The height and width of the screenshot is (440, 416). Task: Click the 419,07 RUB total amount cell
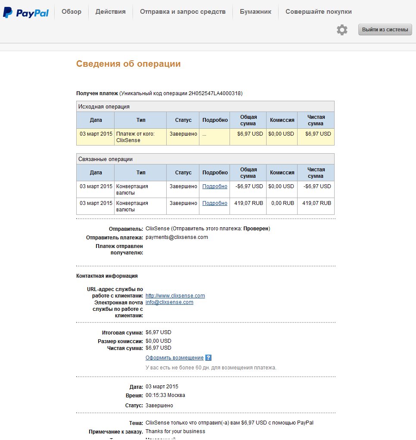[248, 206]
